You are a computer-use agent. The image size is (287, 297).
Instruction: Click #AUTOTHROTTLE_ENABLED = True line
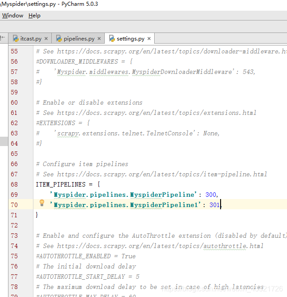86,256
